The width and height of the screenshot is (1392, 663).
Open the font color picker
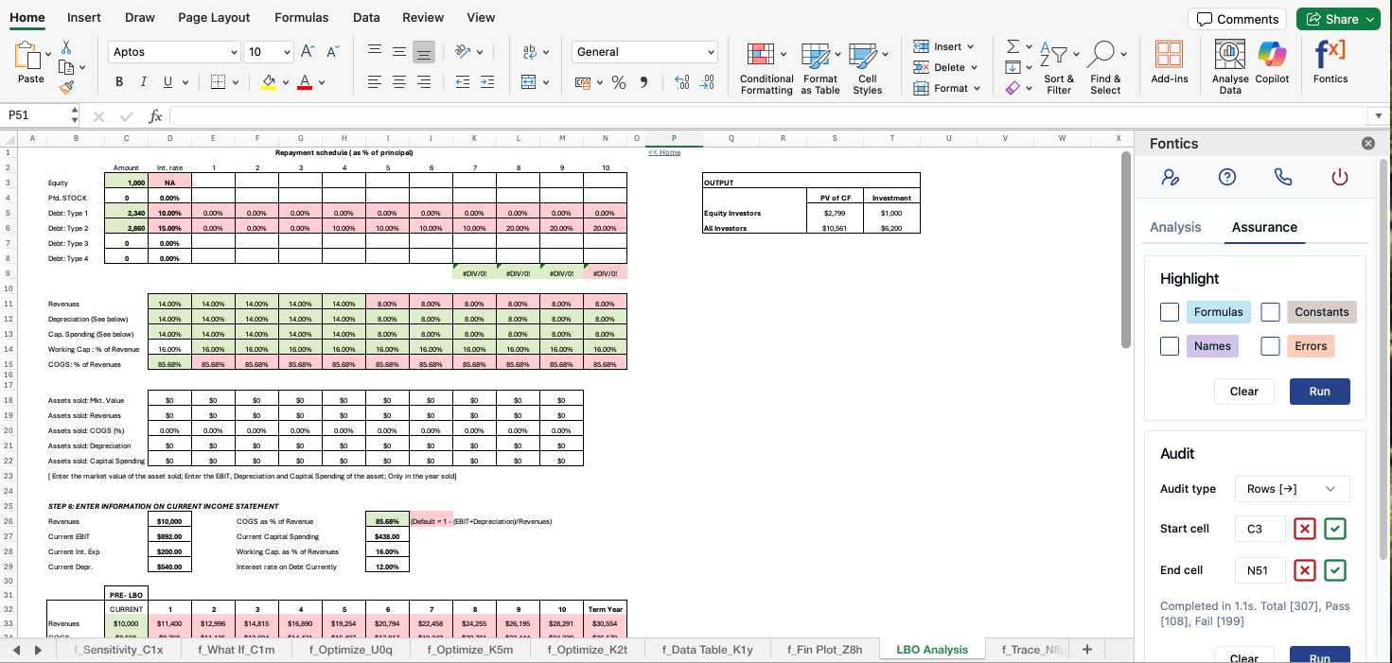tap(304, 81)
